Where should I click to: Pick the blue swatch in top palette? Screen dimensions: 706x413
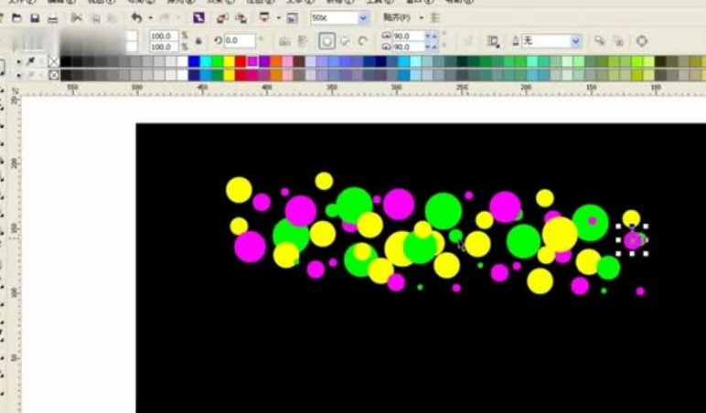point(194,61)
